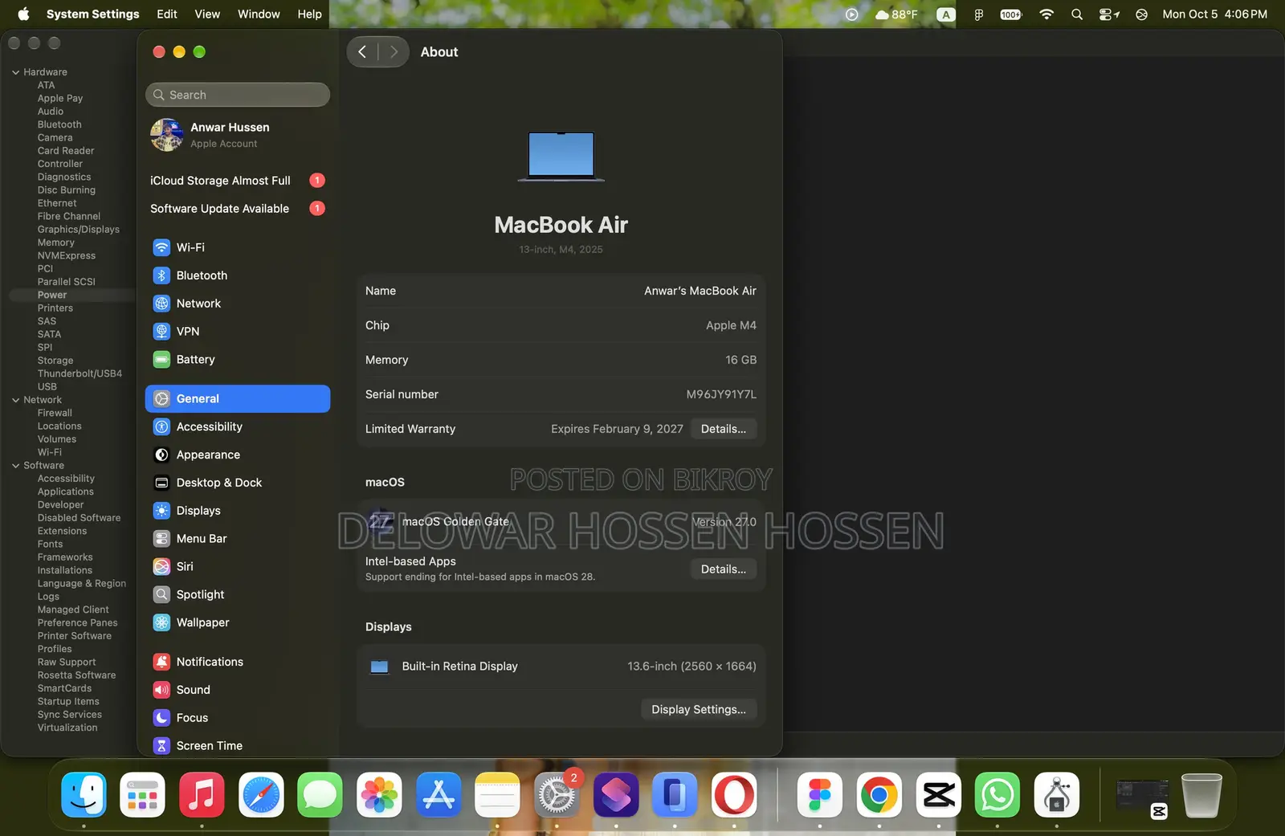The width and height of the screenshot is (1285, 836).
Task: Open Displays settings pane
Action: (237, 511)
